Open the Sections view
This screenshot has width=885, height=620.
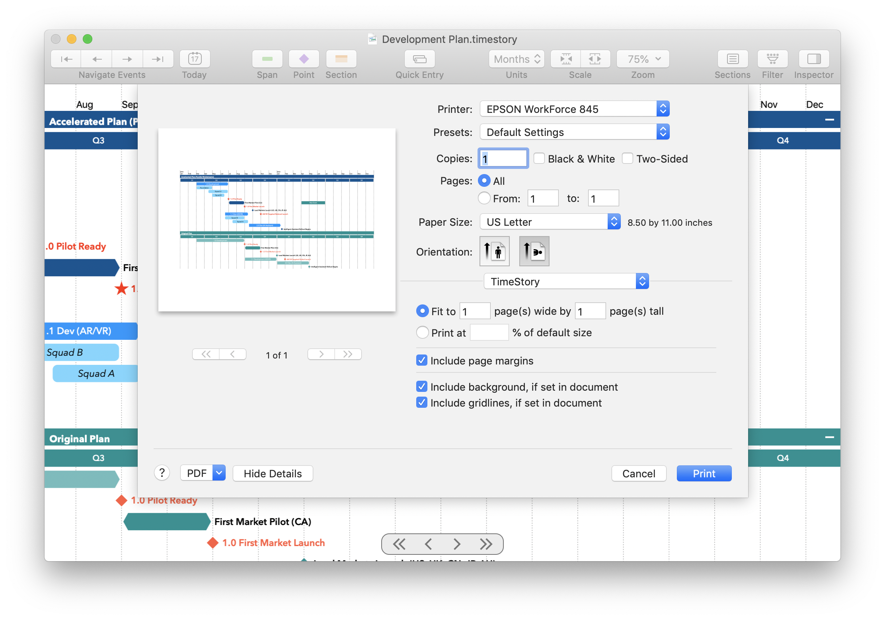732,58
